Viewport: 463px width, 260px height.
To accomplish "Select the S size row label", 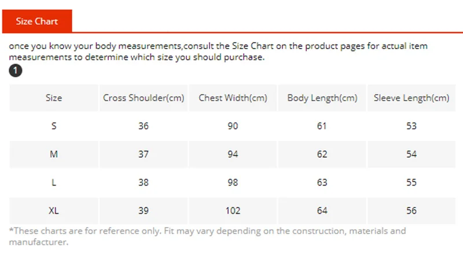I will pyautogui.click(x=54, y=126).
